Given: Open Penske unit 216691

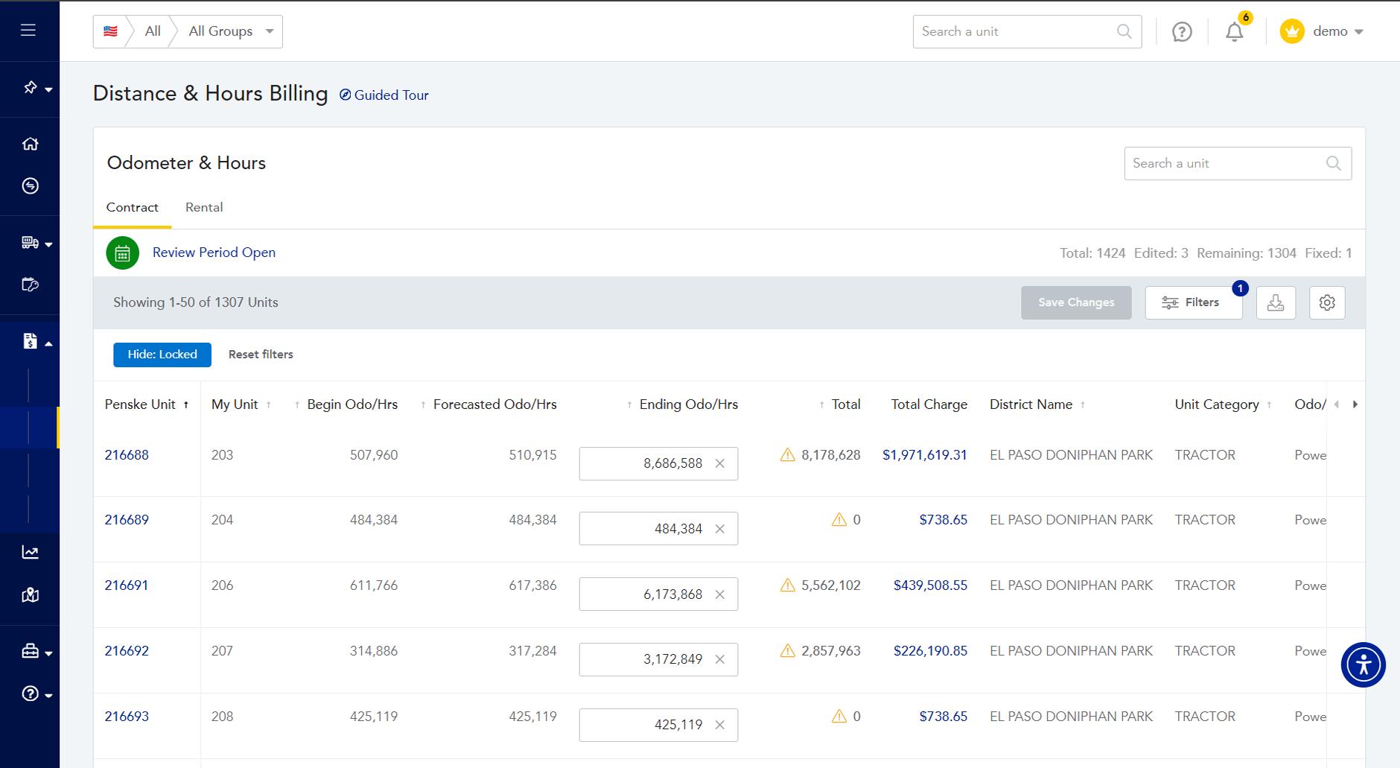Looking at the screenshot, I should [127, 585].
